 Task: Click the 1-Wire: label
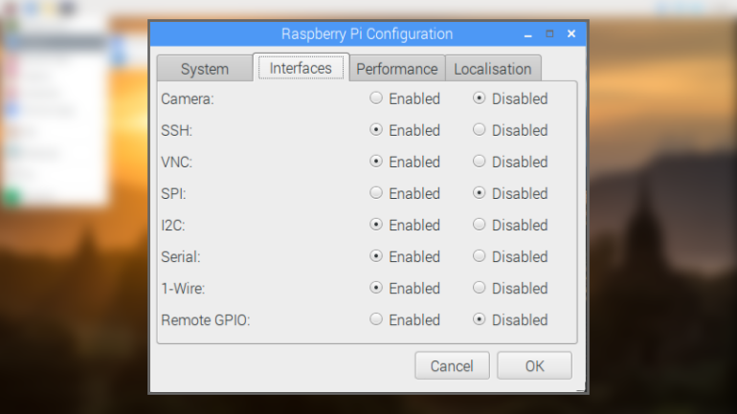click(184, 289)
